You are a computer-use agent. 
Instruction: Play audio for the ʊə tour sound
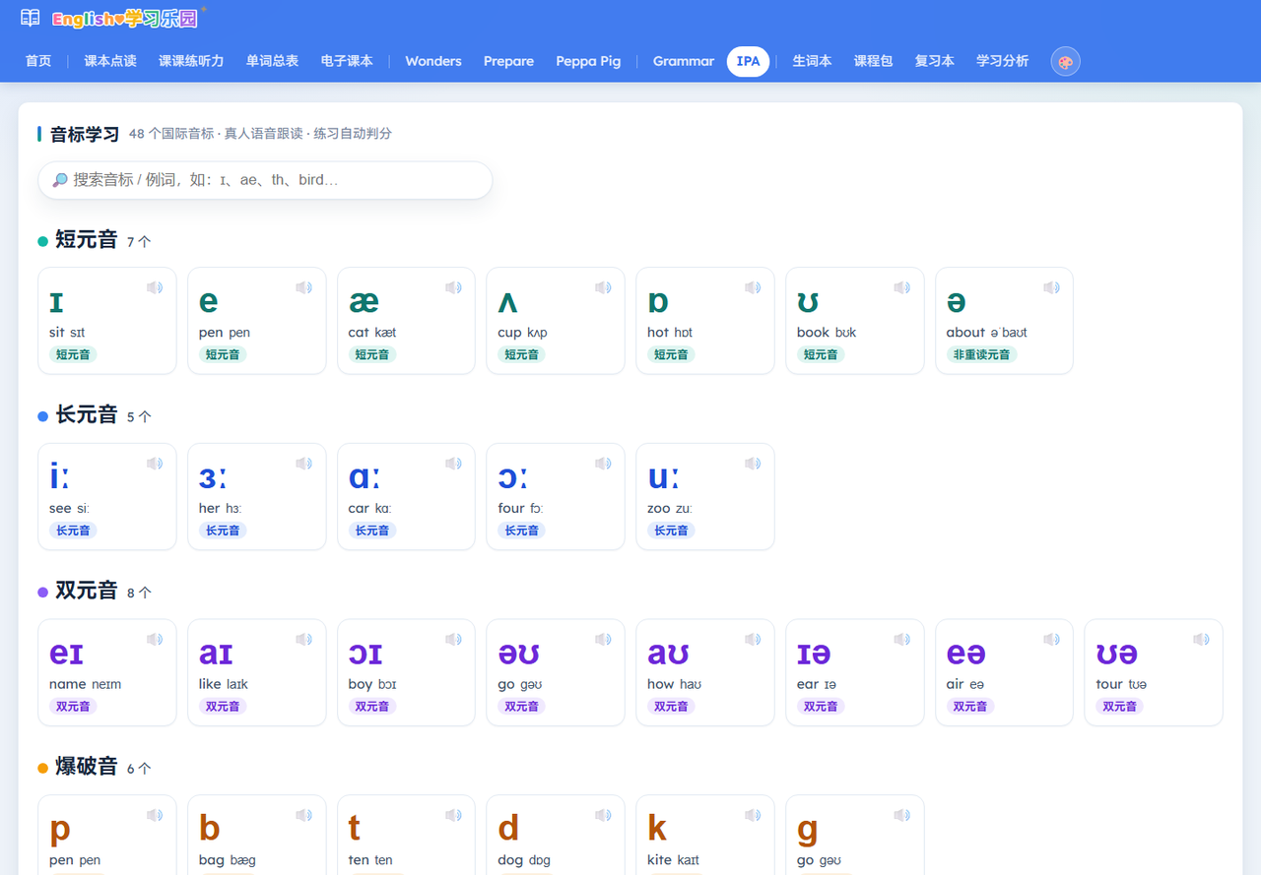click(x=1201, y=640)
